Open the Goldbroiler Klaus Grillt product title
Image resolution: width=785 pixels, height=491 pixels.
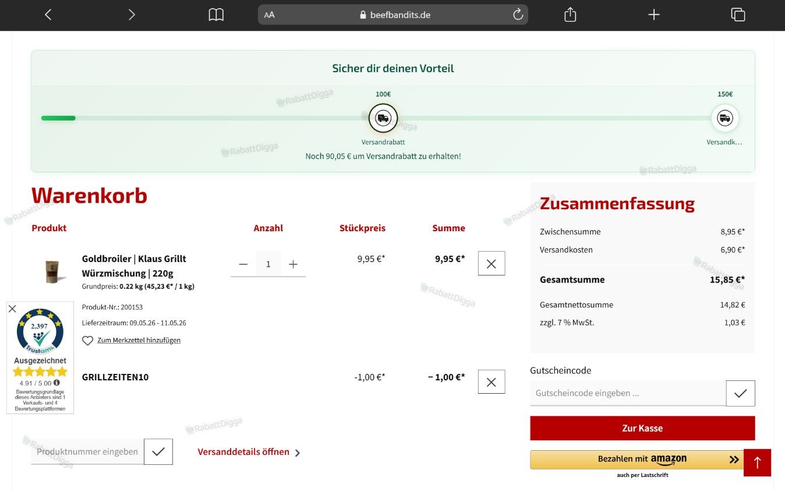tap(134, 266)
